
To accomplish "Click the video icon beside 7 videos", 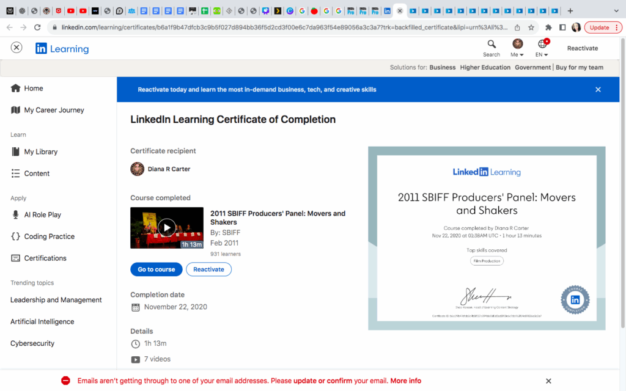I will click(x=136, y=359).
